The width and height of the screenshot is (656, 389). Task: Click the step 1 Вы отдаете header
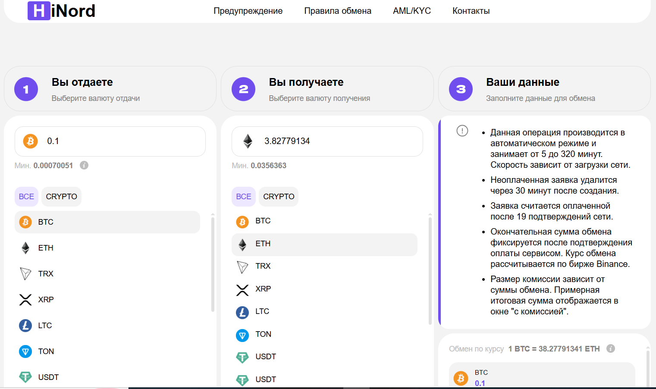(110, 89)
